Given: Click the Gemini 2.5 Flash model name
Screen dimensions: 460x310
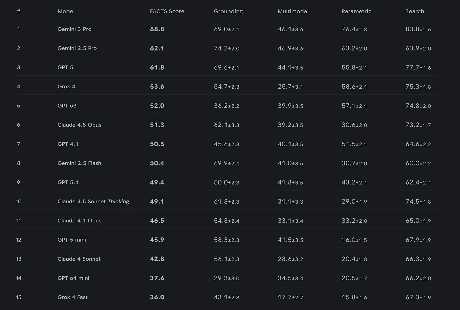Looking at the screenshot, I should (79, 163).
